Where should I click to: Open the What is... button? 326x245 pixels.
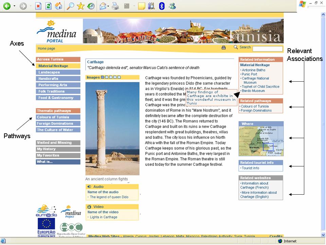point(58,162)
